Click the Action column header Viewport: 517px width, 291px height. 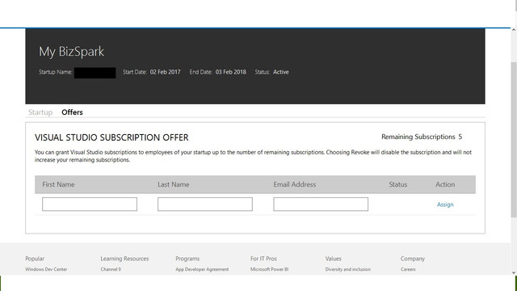[x=445, y=184]
